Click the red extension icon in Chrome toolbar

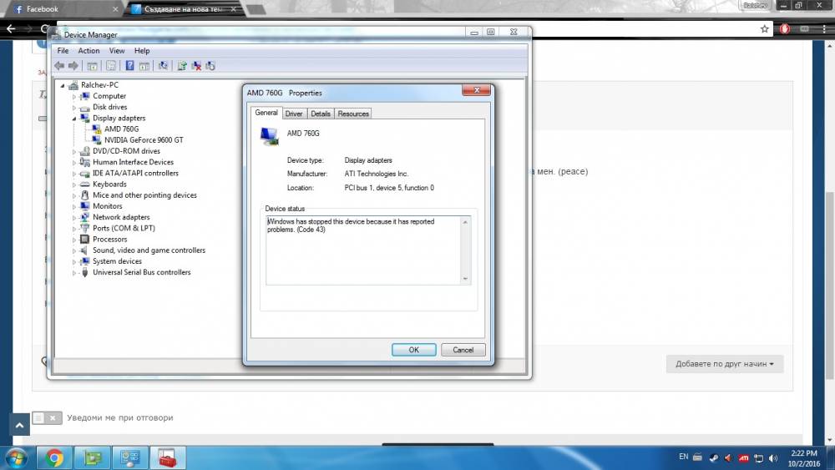[784, 28]
